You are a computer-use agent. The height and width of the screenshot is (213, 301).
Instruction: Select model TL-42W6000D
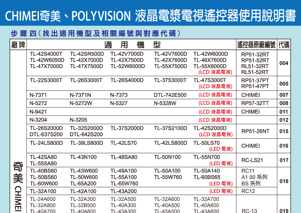[211, 54]
